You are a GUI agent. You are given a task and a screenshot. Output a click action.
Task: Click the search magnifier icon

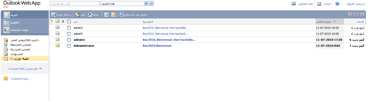pos(151,4)
